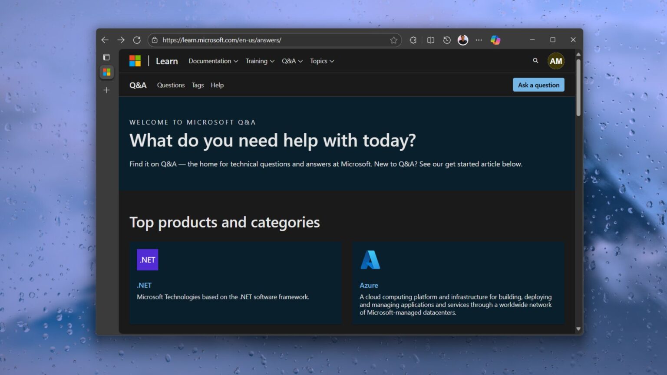The width and height of the screenshot is (667, 375).
Task: Click the search icon in the Learn navigation
Action: click(535, 61)
